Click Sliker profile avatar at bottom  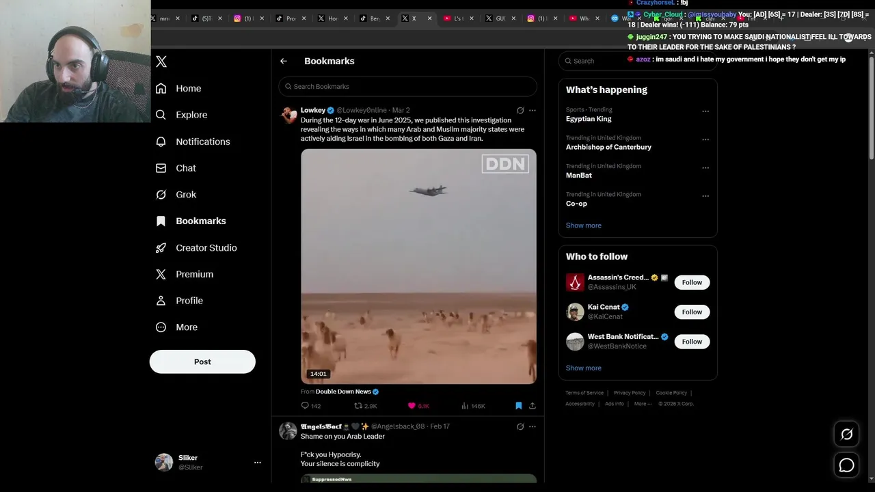point(164,463)
